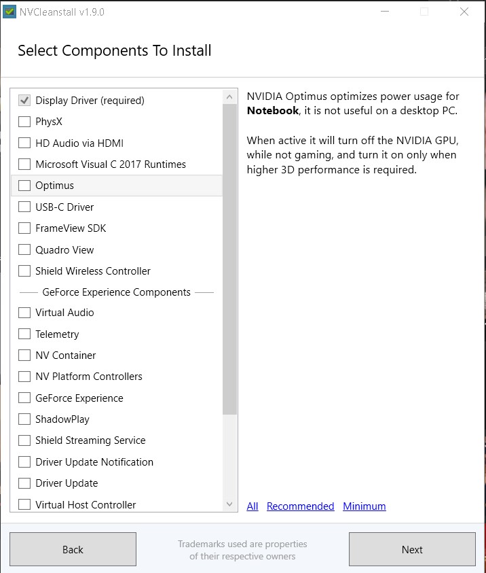
Task: Check the HD Audio via HDMI option
Action: click(x=24, y=143)
